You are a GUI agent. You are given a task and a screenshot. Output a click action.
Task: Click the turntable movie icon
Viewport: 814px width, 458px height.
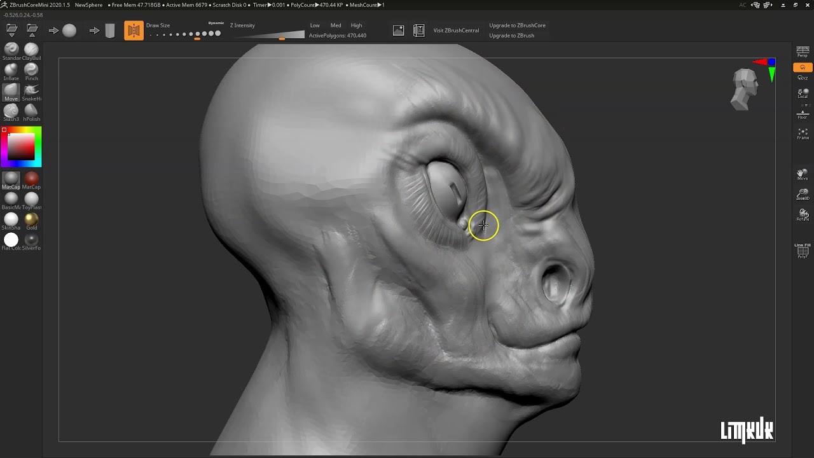point(418,30)
